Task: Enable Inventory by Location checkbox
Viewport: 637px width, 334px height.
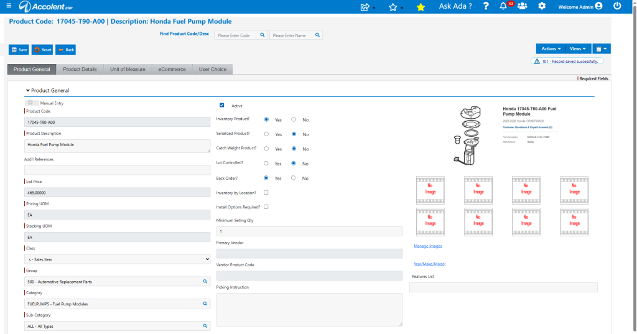Action: [266, 193]
